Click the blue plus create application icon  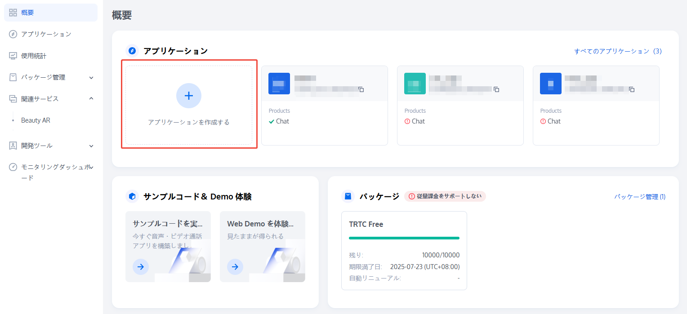[189, 96]
